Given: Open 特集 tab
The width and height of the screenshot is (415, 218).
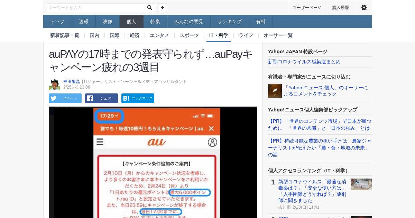Looking at the screenshot, I should [155, 21].
